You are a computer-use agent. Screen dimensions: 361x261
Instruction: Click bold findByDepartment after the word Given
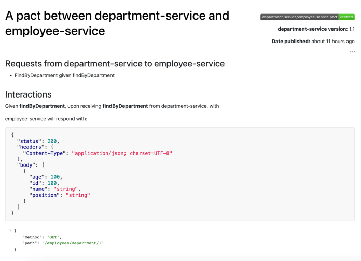click(43, 106)
